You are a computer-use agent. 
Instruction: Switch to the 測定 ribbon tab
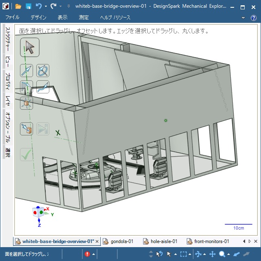(x=84, y=17)
